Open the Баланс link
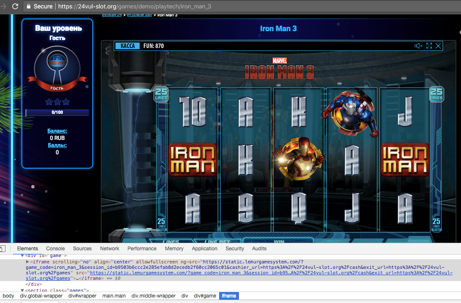 pos(57,131)
